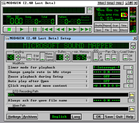This screenshot has height=123, width=139.
Task: Click the fast-forward double-arrow button
Action: 73,30
